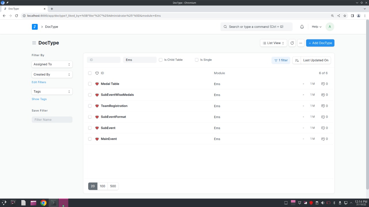Toggle sort order direction icon
Viewport: 369px width, 207px height.
(297, 60)
